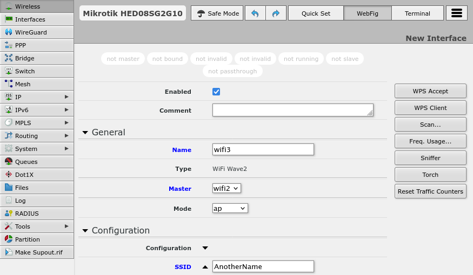
Task: Uncheck the Enabled checkbox
Action: click(216, 92)
